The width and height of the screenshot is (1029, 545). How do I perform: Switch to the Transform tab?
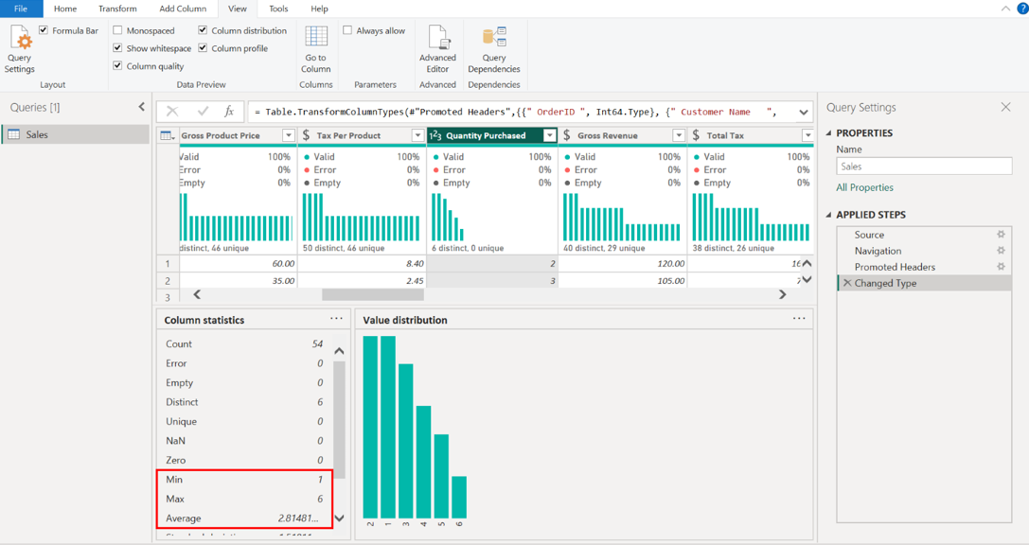point(117,9)
